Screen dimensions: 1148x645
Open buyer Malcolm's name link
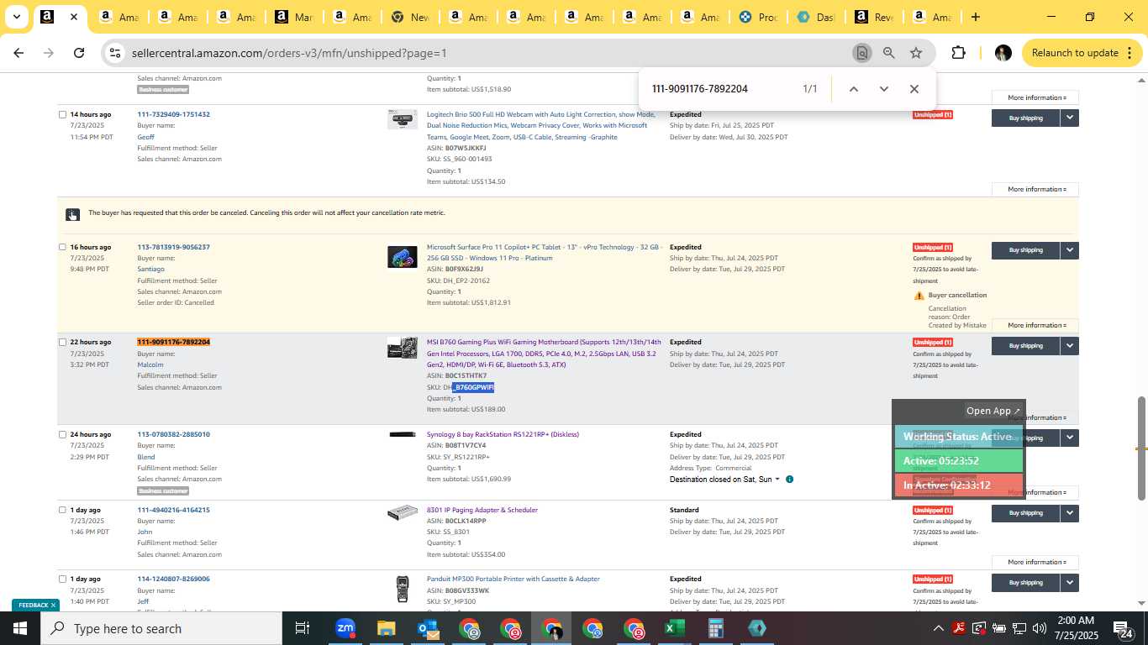click(150, 365)
